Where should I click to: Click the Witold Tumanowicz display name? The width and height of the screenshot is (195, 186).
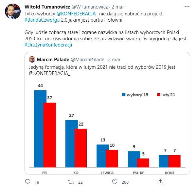(47, 7)
